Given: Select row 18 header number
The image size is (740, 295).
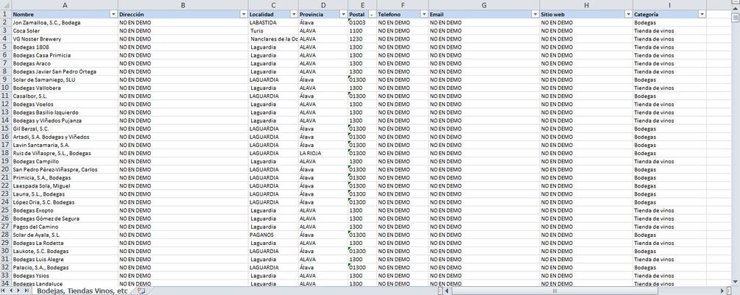Looking at the screenshot, I should [6, 153].
